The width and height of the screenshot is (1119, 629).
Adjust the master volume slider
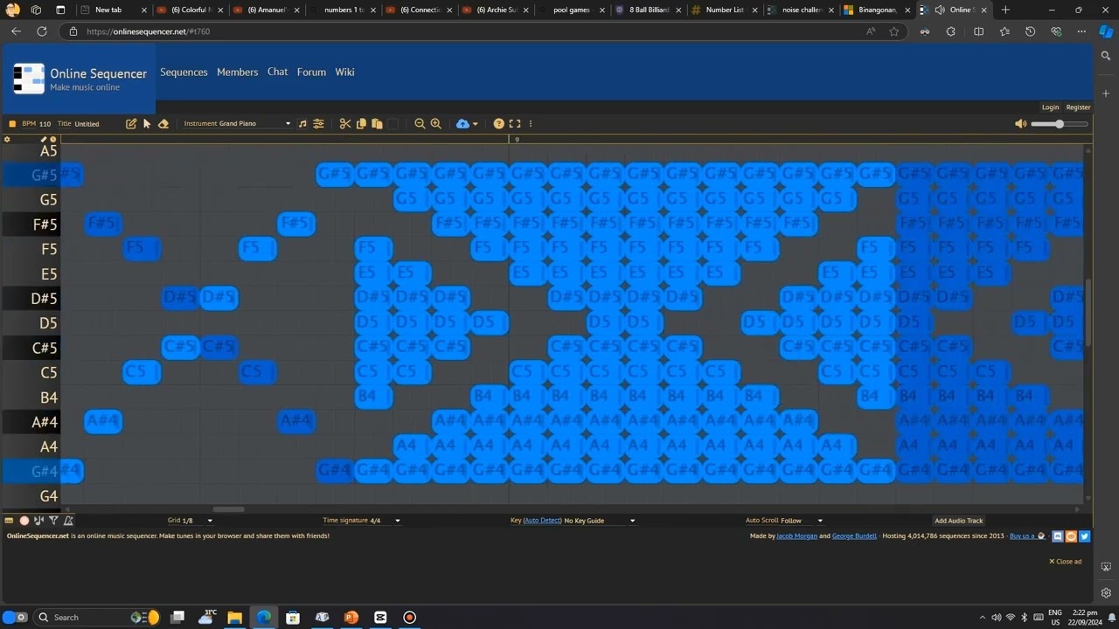[1060, 124]
